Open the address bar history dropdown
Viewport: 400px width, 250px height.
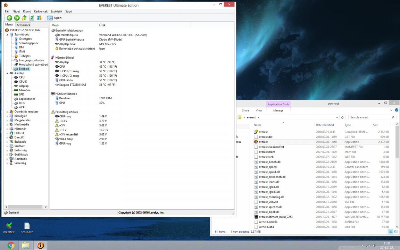tap(337, 117)
